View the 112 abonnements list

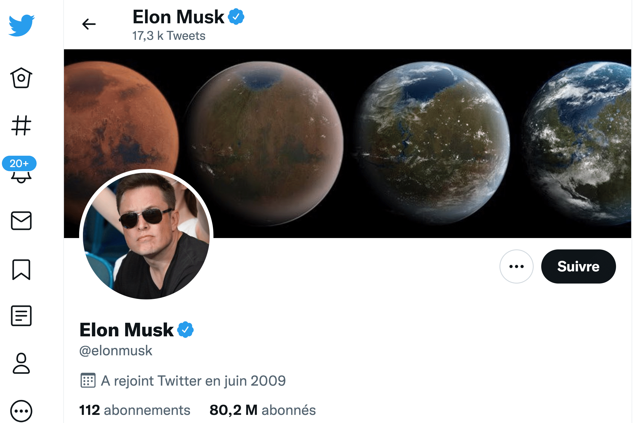135,410
